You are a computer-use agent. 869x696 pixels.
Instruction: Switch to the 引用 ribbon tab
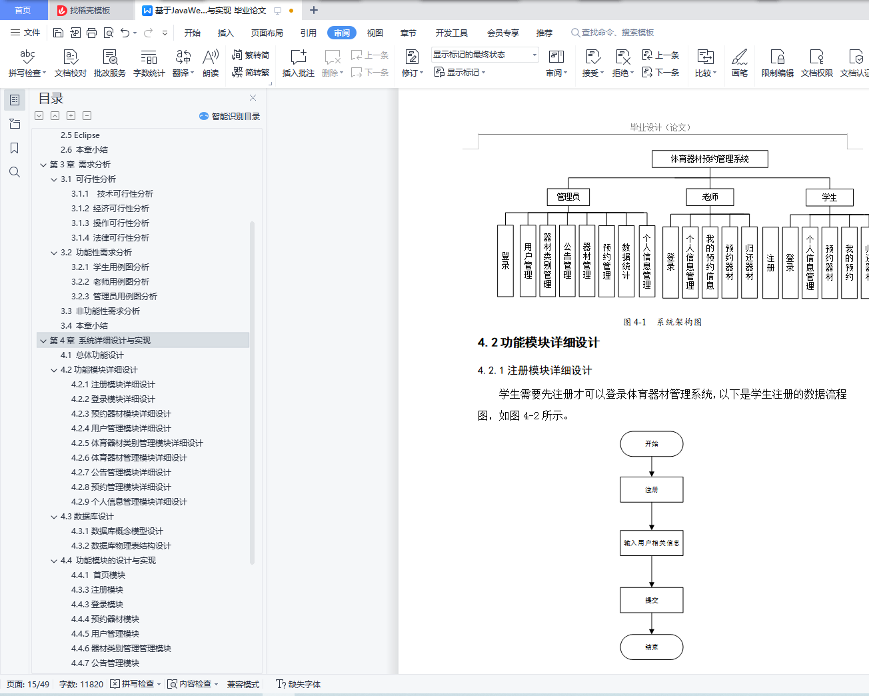point(309,33)
